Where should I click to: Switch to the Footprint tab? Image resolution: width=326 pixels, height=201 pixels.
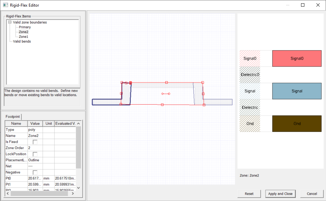point(12,117)
